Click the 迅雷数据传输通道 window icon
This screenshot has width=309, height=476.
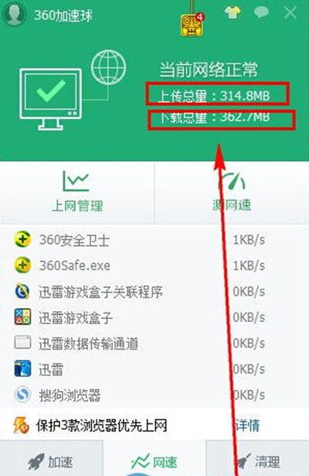click(22, 342)
